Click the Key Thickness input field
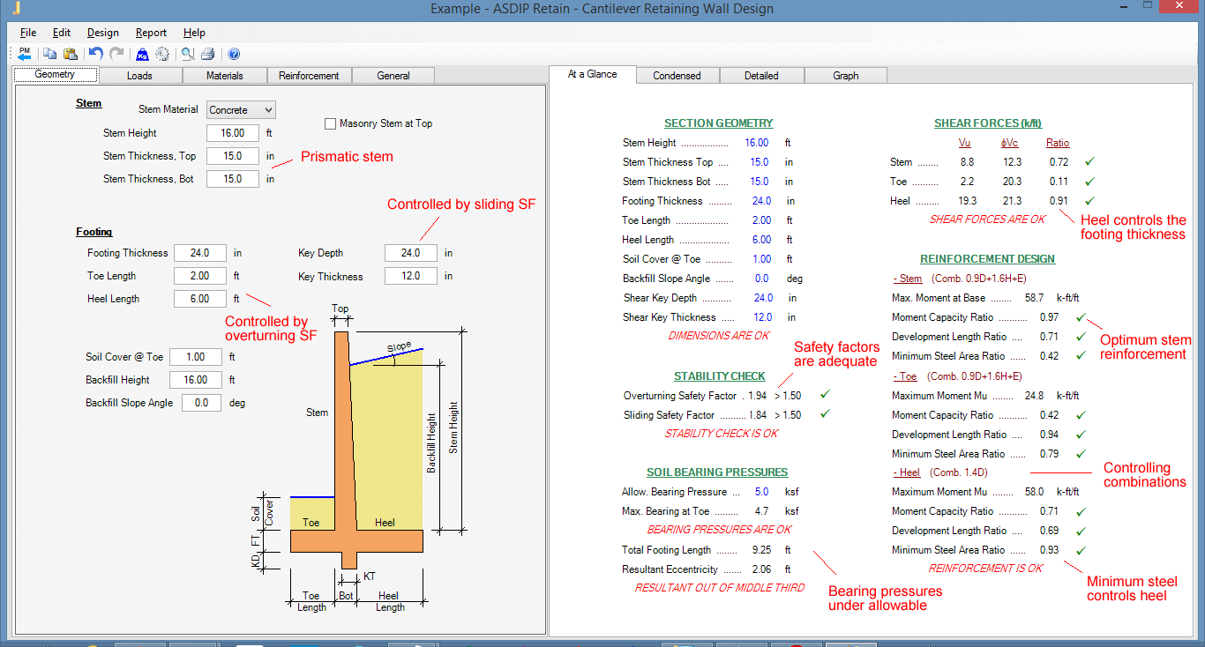This screenshot has width=1205, height=647. 411,276
